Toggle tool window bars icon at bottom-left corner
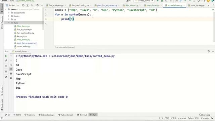Image resolution: width=215 pixels, height=121 pixels. (x=2, y=118)
